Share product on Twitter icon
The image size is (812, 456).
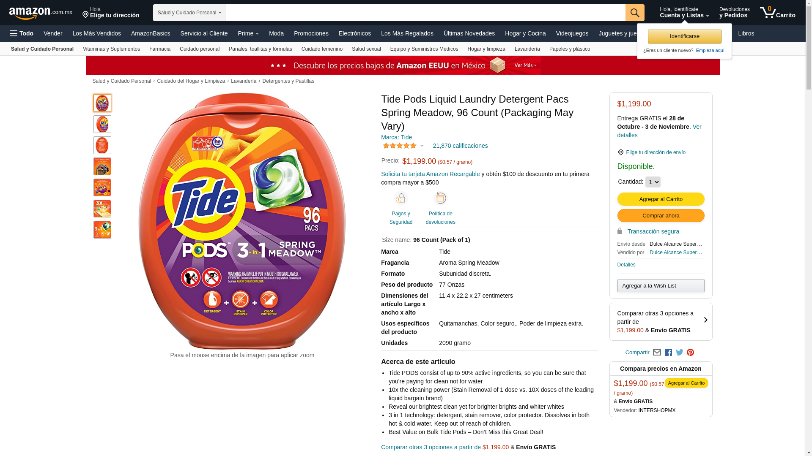click(680, 353)
